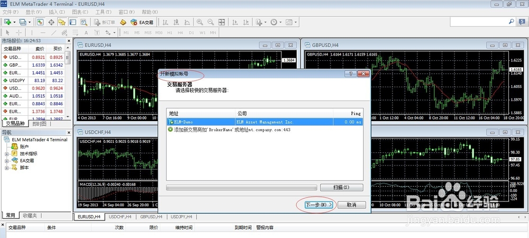Switch to the 收藏夹 navigator tab
This screenshot has width=529, height=238.
click(x=30, y=215)
